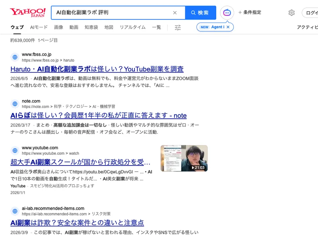Open the AIらぼは怪しい？会員歴1年半 result link
This screenshot has height=235, width=318.
[99, 116]
